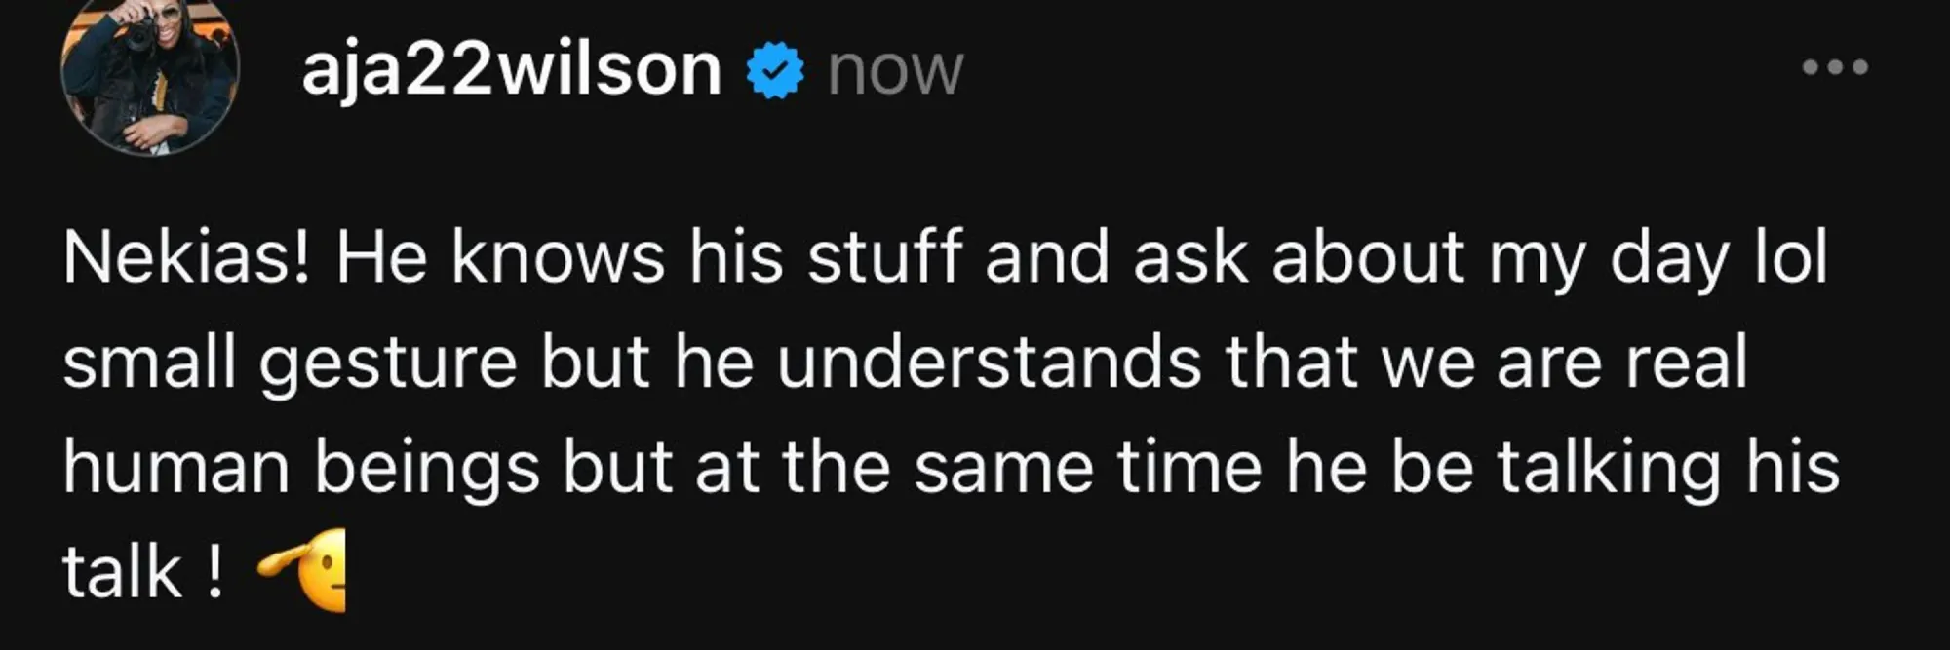Image resolution: width=1950 pixels, height=650 pixels.
Task: Click the "now" timestamp
Action: click(895, 71)
